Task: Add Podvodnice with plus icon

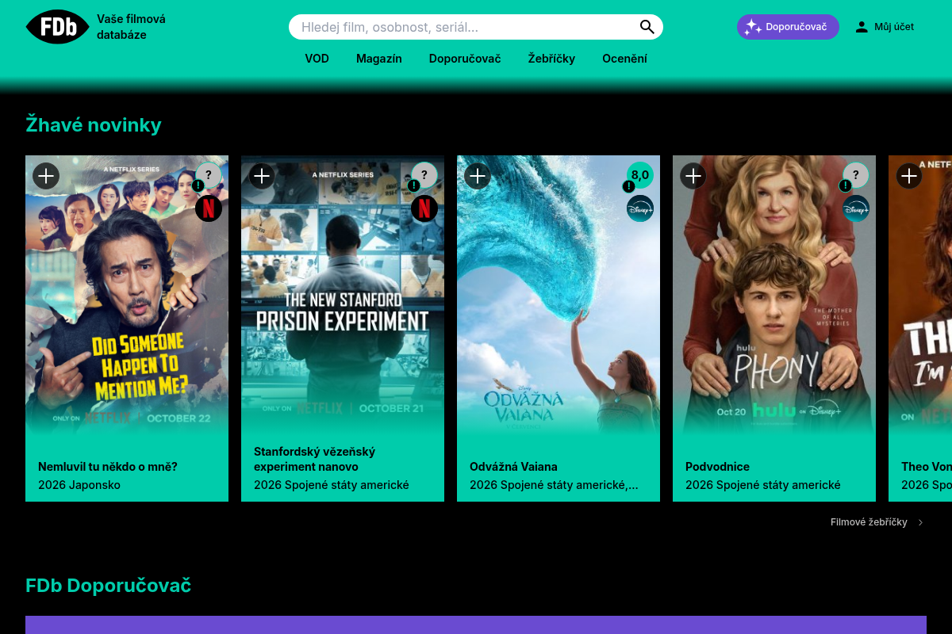Action: (693, 176)
